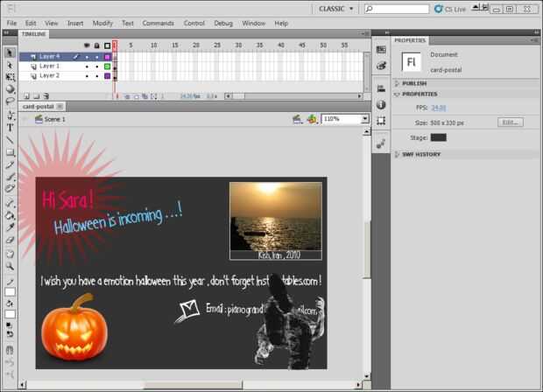The width and height of the screenshot is (543, 392).
Task: Open the Window menu
Action: [x=253, y=24]
